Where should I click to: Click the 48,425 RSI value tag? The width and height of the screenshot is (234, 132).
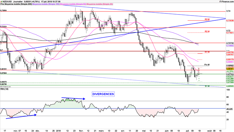pos(230,109)
